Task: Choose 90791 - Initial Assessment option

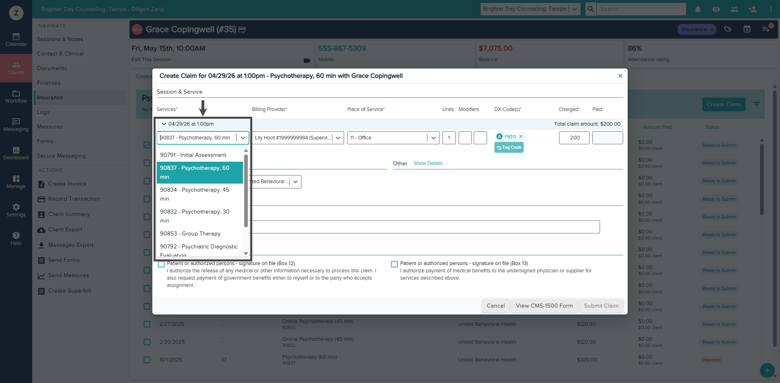Action: point(200,155)
